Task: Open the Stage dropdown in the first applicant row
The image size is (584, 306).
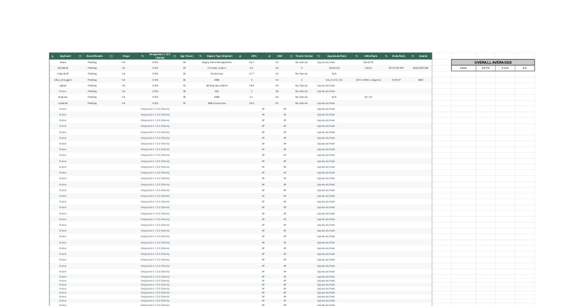Action: (124, 62)
